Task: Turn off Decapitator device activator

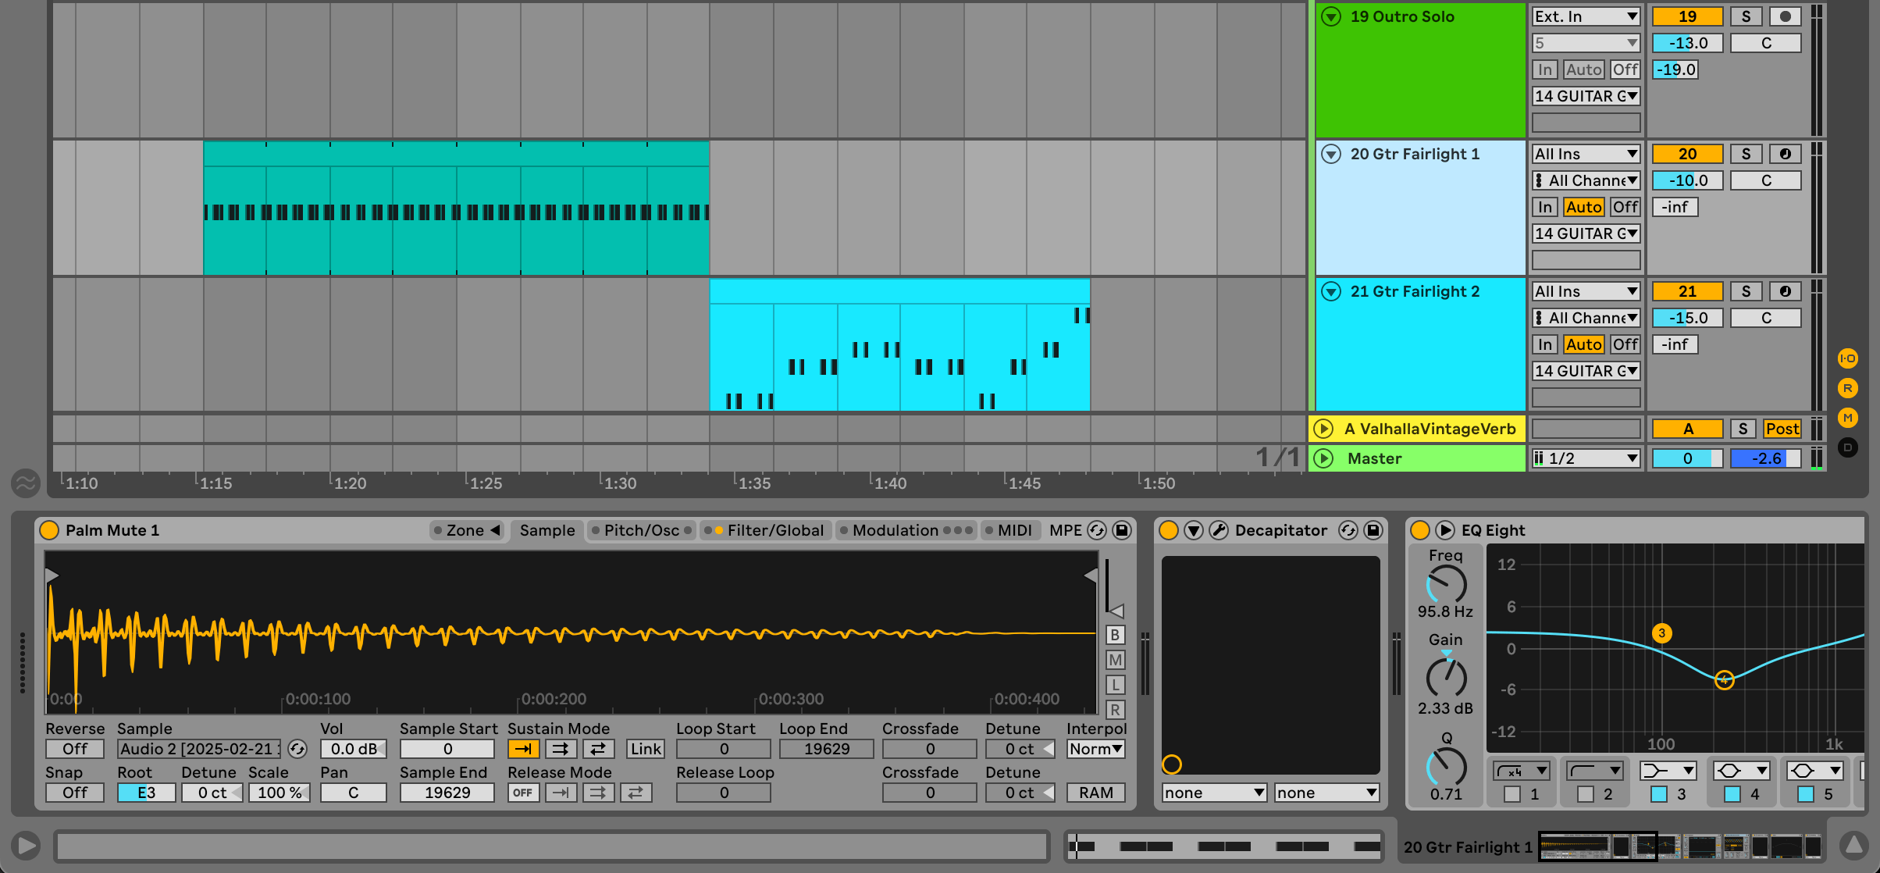Action: pos(1169,531)
